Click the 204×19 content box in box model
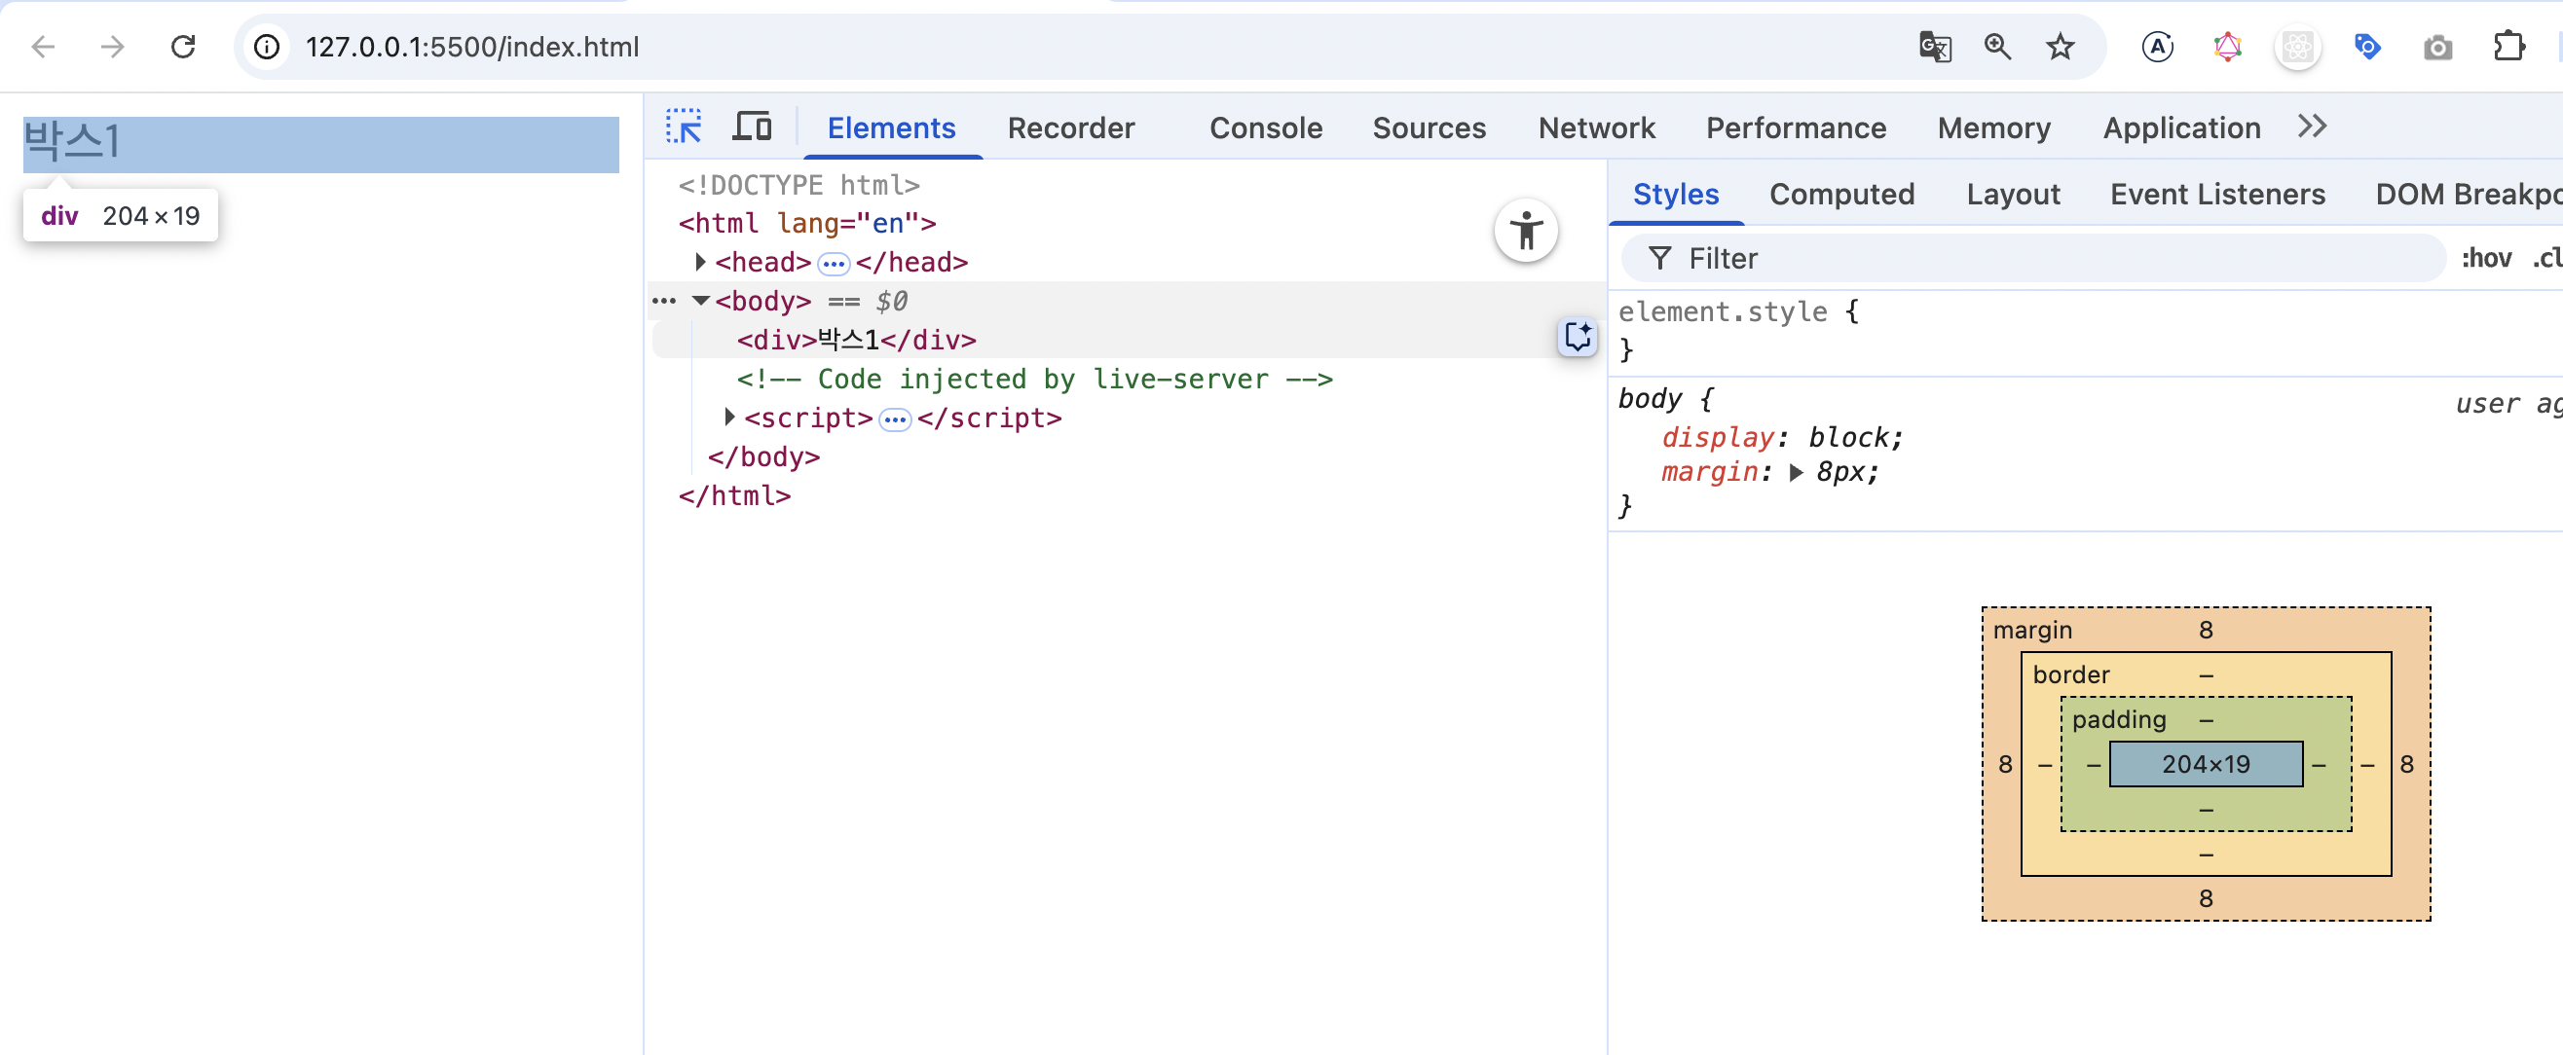 pos(2206,764)
